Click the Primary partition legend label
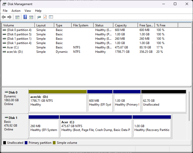The height and width of the screenshot is (153, 193). point(40,143)
